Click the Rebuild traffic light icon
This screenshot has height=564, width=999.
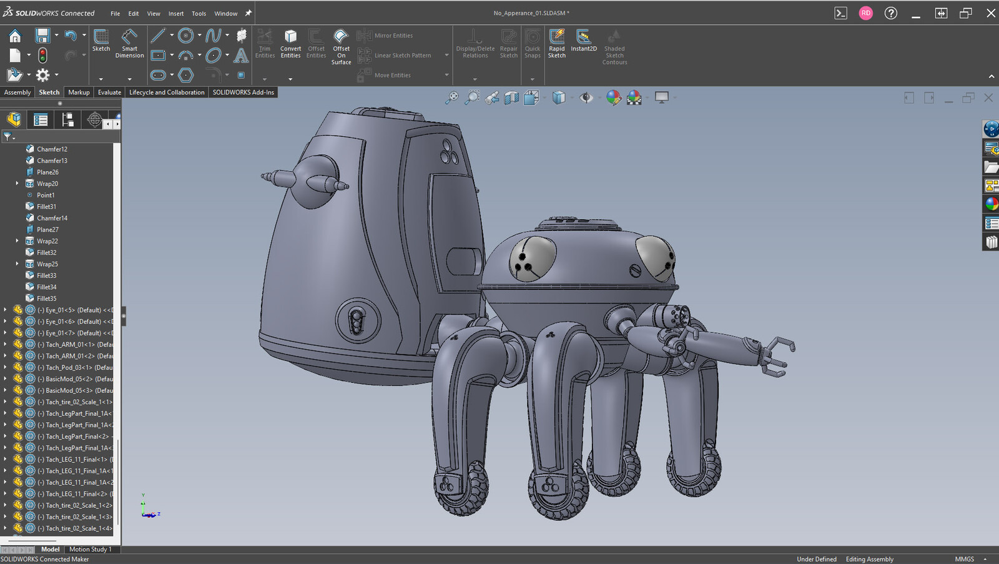[42, 56]
